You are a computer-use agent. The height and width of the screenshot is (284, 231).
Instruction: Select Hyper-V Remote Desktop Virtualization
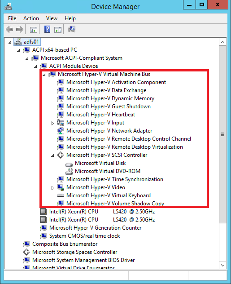[125, 147]
